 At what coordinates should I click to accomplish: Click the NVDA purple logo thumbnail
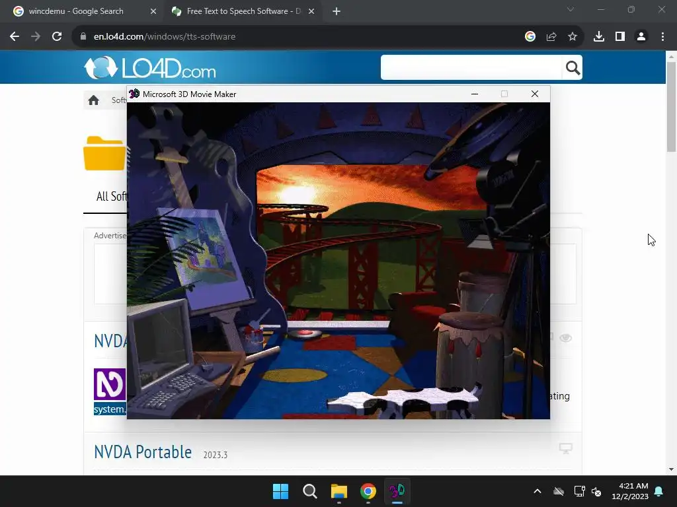click(x=110, y=384)
